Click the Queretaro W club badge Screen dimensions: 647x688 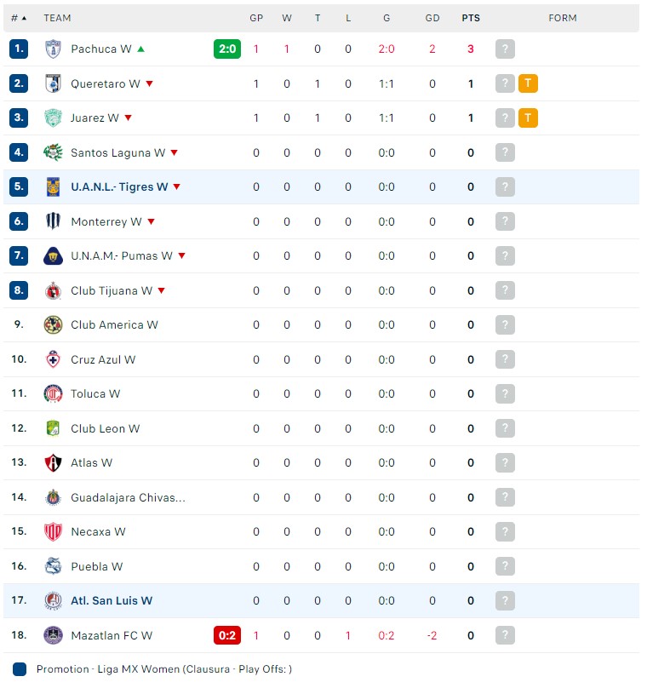52,83
